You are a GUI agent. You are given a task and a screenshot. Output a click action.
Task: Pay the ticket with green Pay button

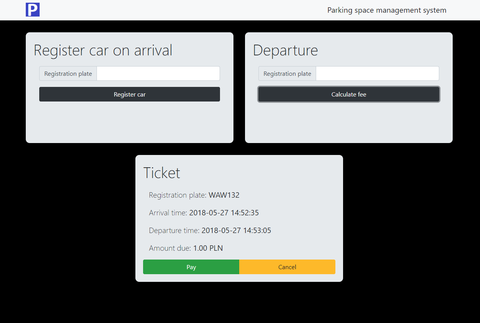tap(191, 267)
